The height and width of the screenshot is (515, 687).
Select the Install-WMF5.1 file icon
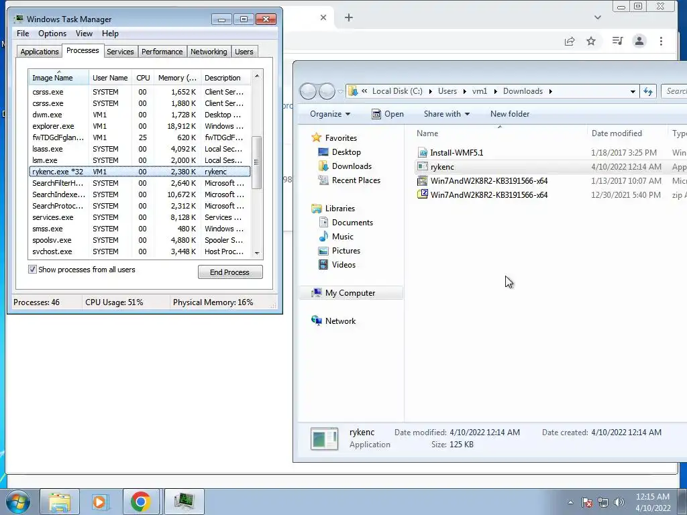click(x=423, y=152)
